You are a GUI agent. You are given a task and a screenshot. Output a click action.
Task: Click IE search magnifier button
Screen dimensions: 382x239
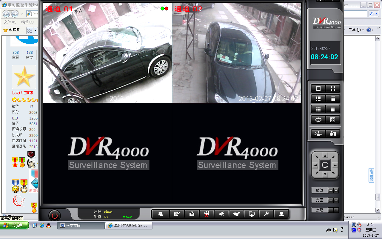[372, 14]
